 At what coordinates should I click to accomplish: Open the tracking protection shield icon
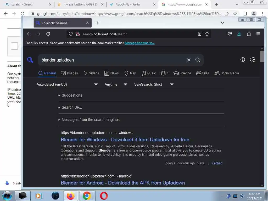point(71,34)
